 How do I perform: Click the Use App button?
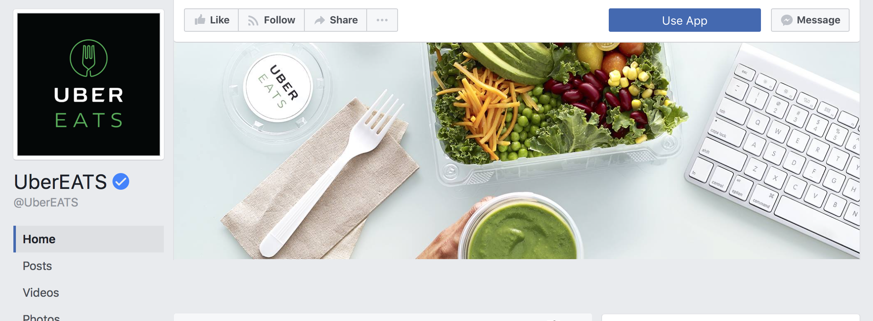684,20
